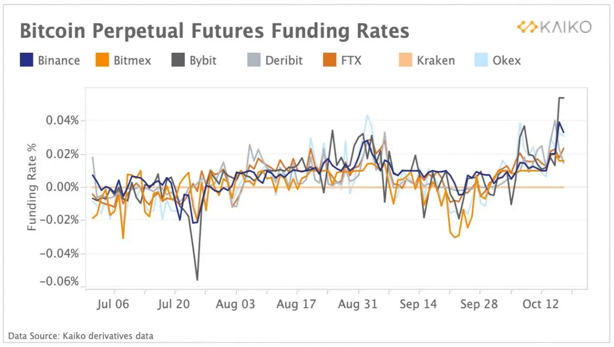Click the Funding Rate % axis title
Viewport: 614px width, 347px height.
pos(33,187)
